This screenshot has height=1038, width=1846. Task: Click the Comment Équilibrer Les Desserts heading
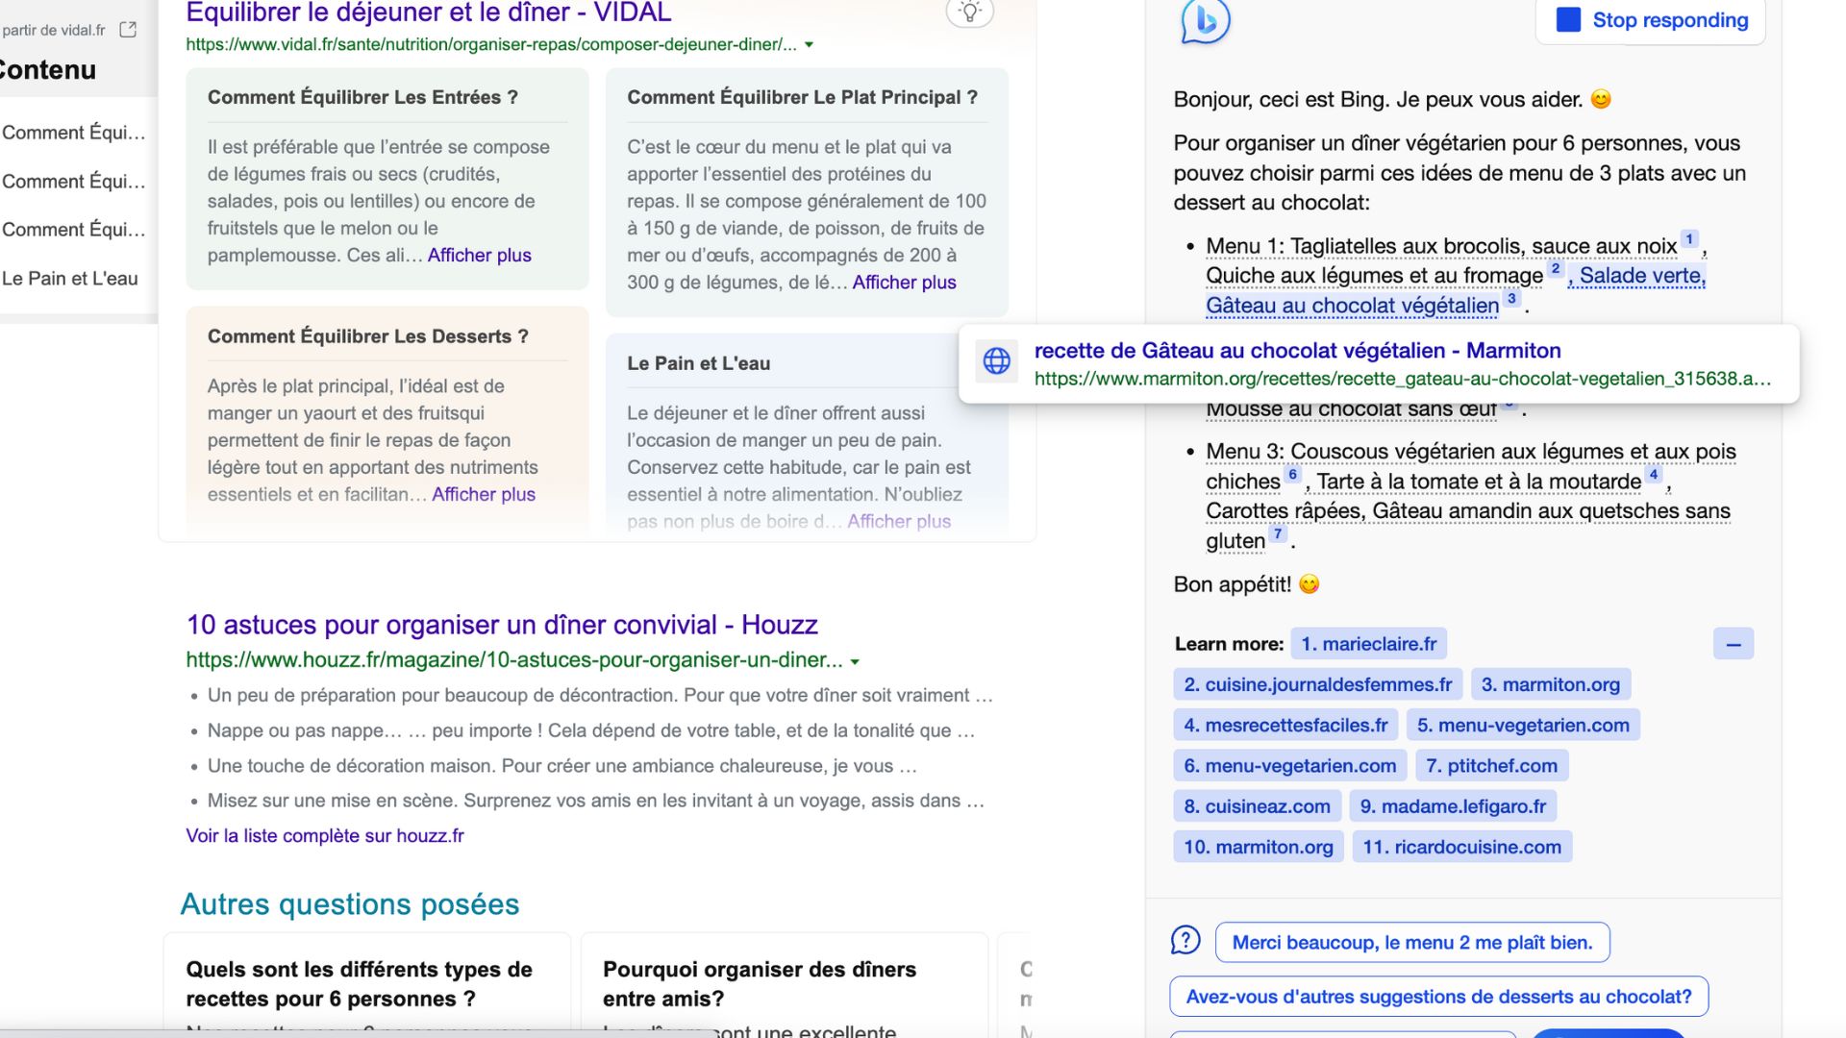pyautogui.click(x=368, y=336)
